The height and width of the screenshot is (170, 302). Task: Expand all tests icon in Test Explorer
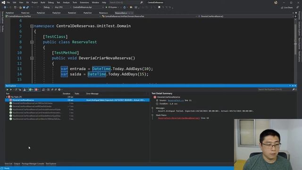[52, 90]
